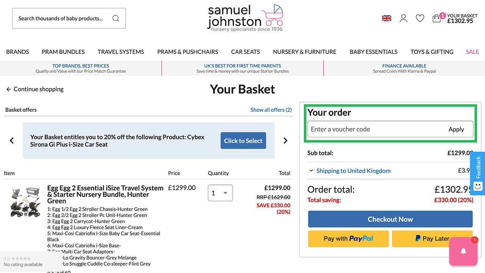This screenshot has height=273, width=485.
Task: Open the Egg 2 bundle product thumbnail
Action: (25, 202)
